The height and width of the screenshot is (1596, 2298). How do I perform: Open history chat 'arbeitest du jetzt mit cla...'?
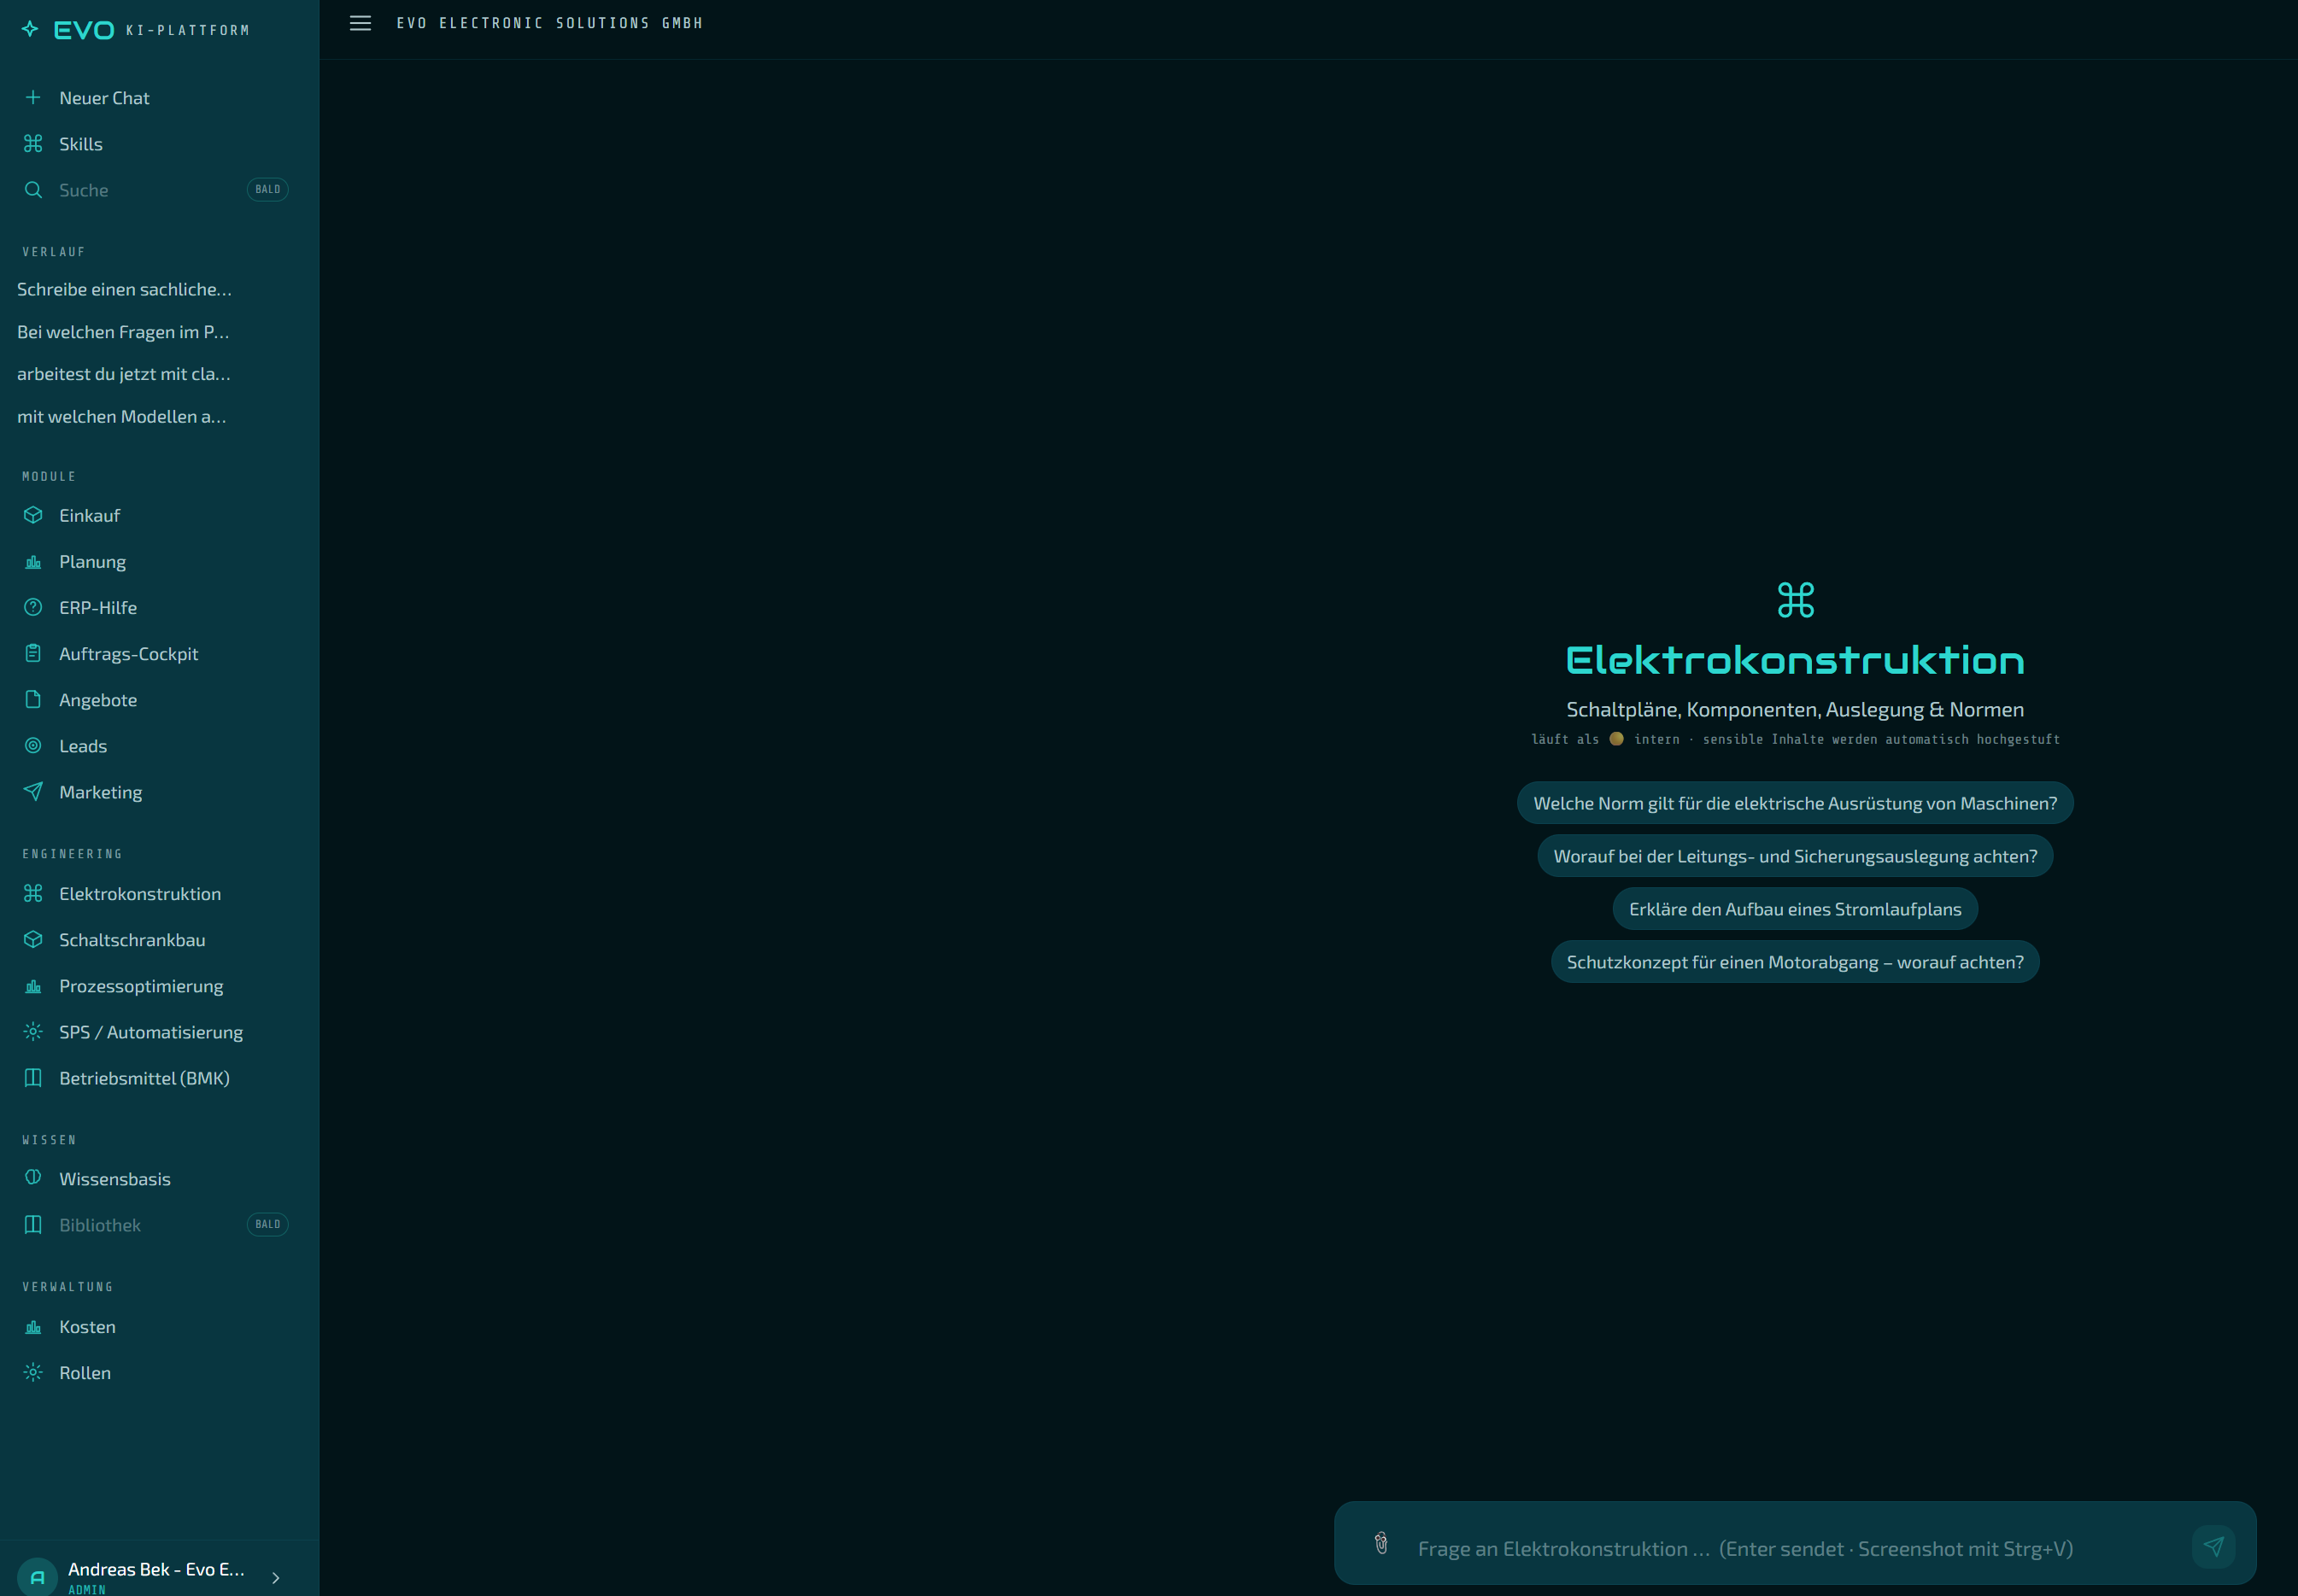pos(123,374)
